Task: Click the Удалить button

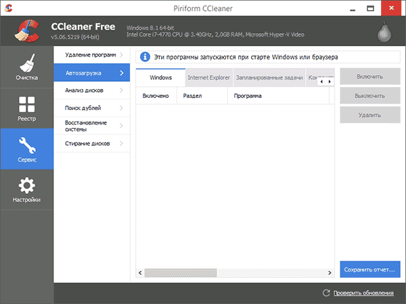Action: point(370,115)
